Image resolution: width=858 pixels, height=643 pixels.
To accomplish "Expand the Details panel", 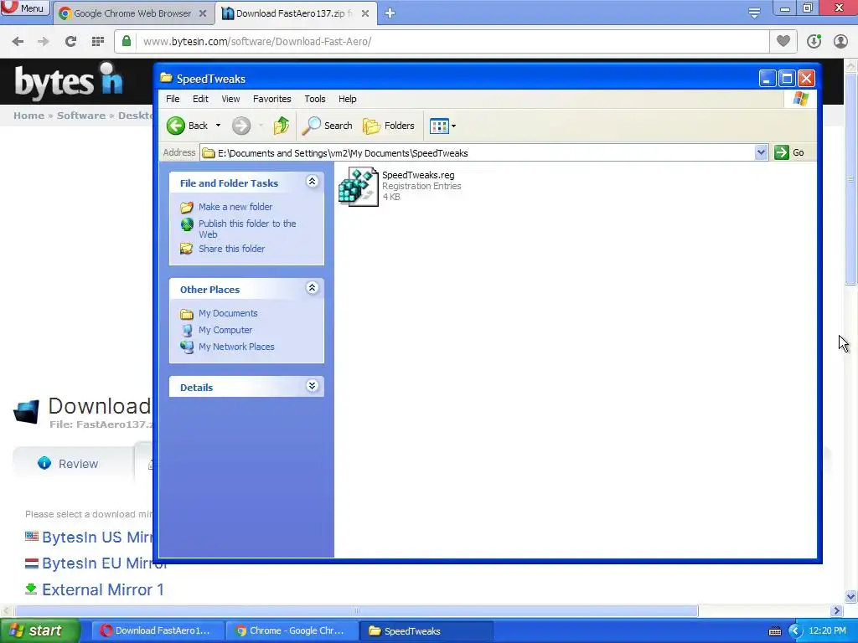I will point(312,386).
